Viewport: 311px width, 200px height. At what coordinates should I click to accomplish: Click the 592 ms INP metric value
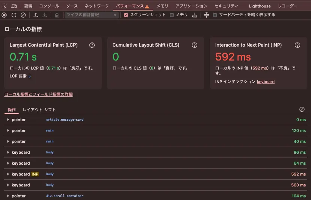click(233, 57)
